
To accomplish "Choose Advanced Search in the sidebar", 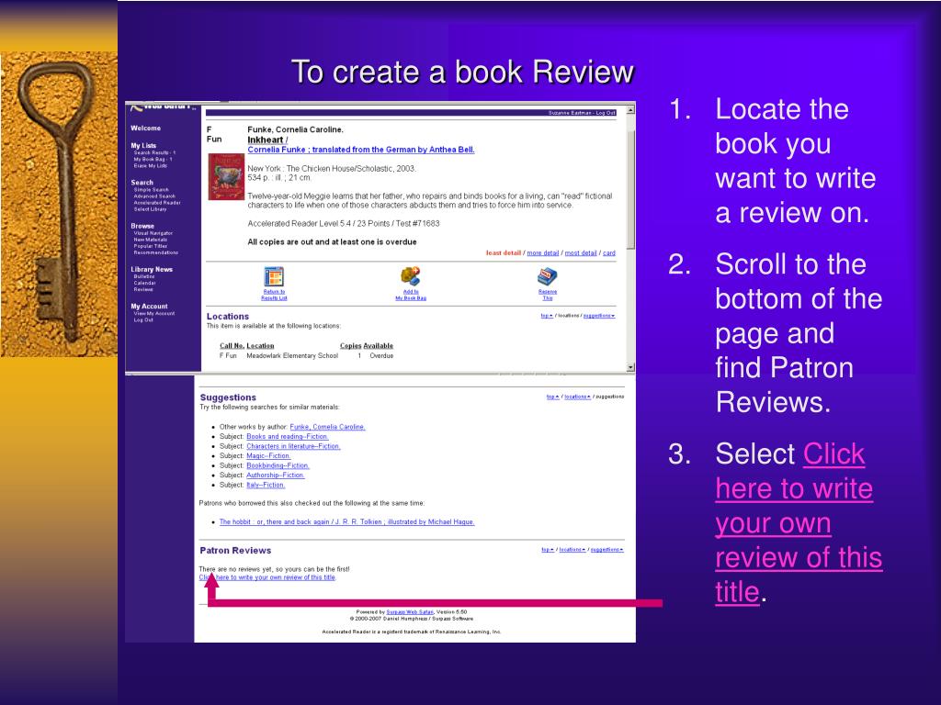I will (x=154, y=196).
